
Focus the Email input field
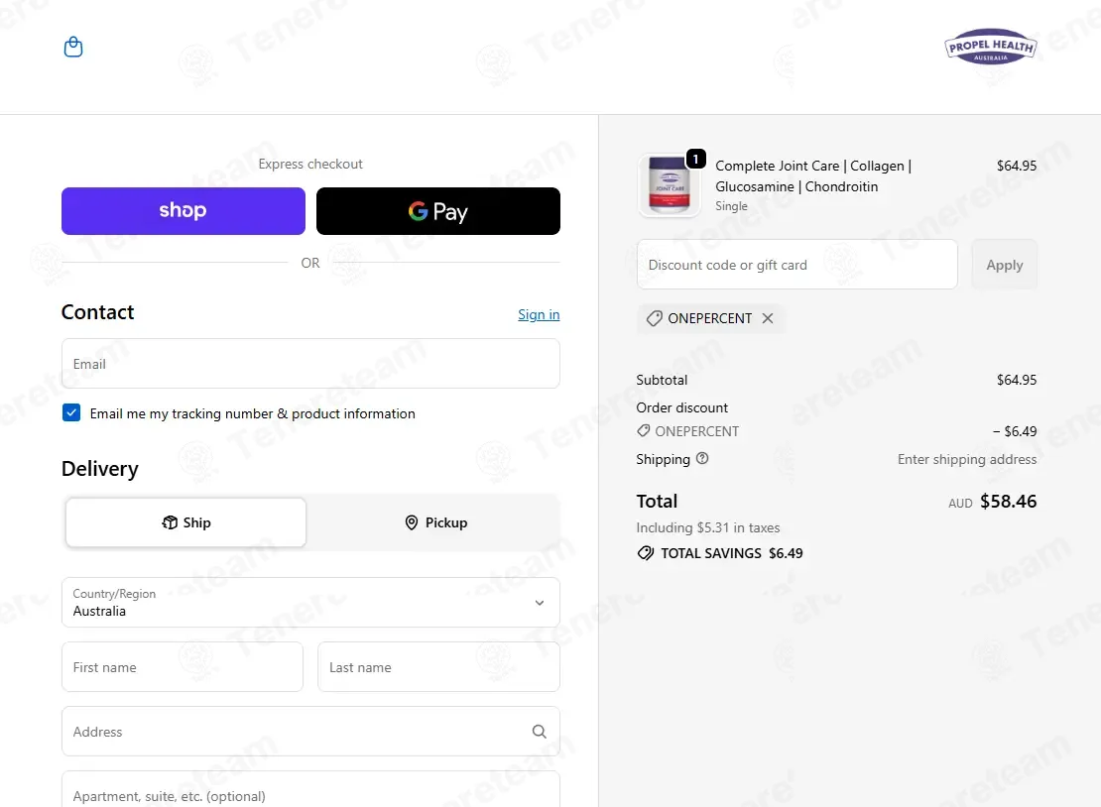pyautogui.click(x=310, y=364)
